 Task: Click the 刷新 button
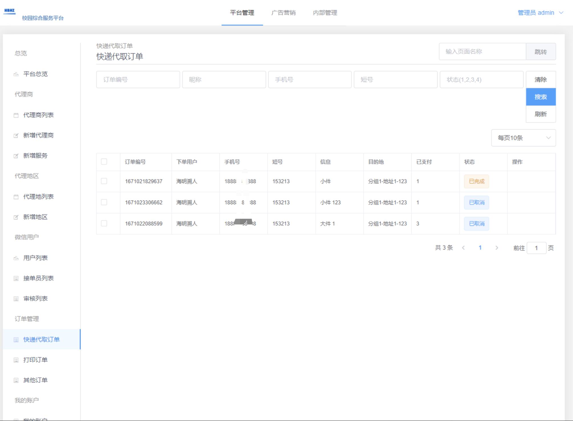[x=541, y=114]
